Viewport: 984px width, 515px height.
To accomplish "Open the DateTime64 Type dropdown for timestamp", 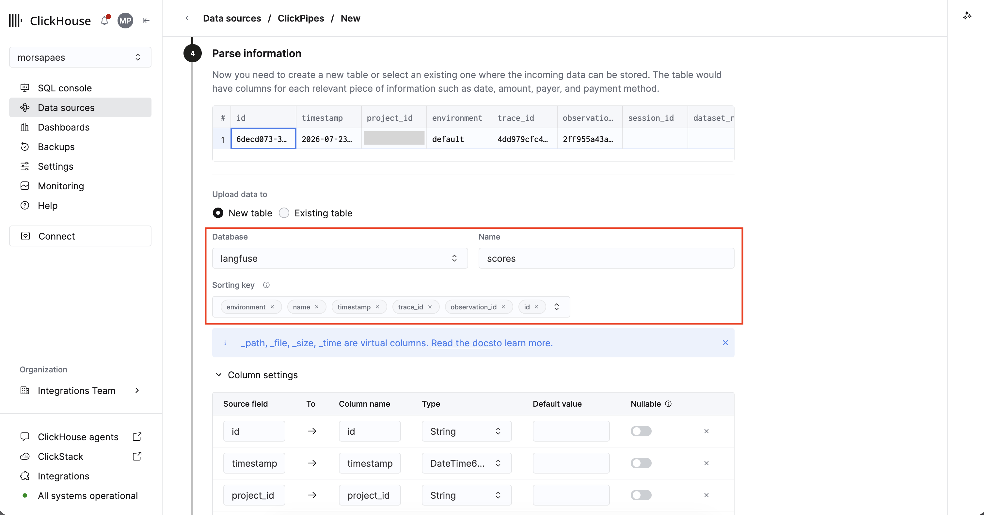I will [x=467, y=463].
